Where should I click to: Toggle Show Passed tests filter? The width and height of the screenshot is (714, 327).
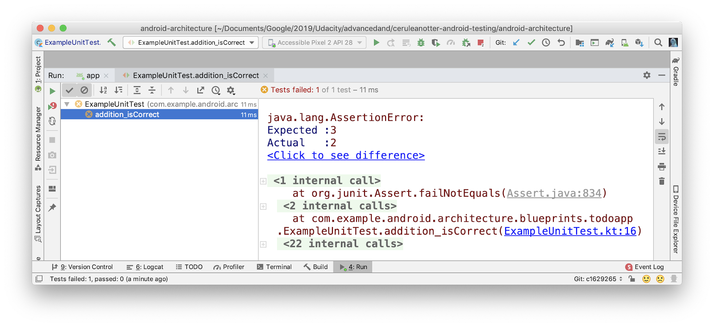pyautogui.click(x=69, y=90)
